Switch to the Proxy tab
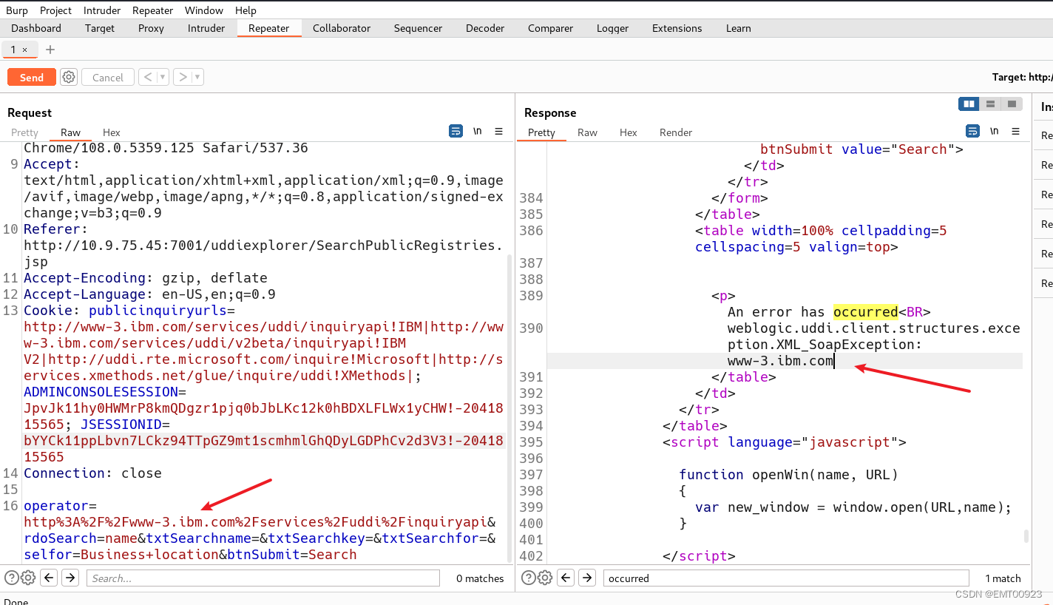The width and height of the screenshot is (1053, 605). click(x=151, y=28)
